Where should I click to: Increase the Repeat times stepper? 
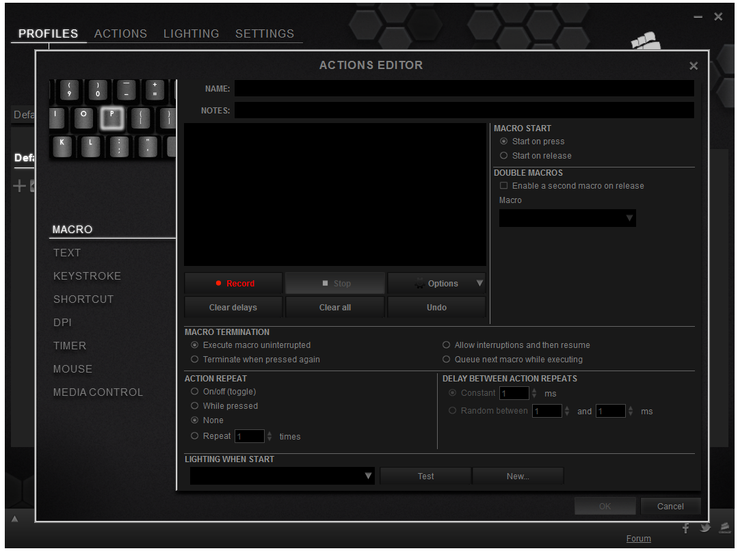coord(269,433)
